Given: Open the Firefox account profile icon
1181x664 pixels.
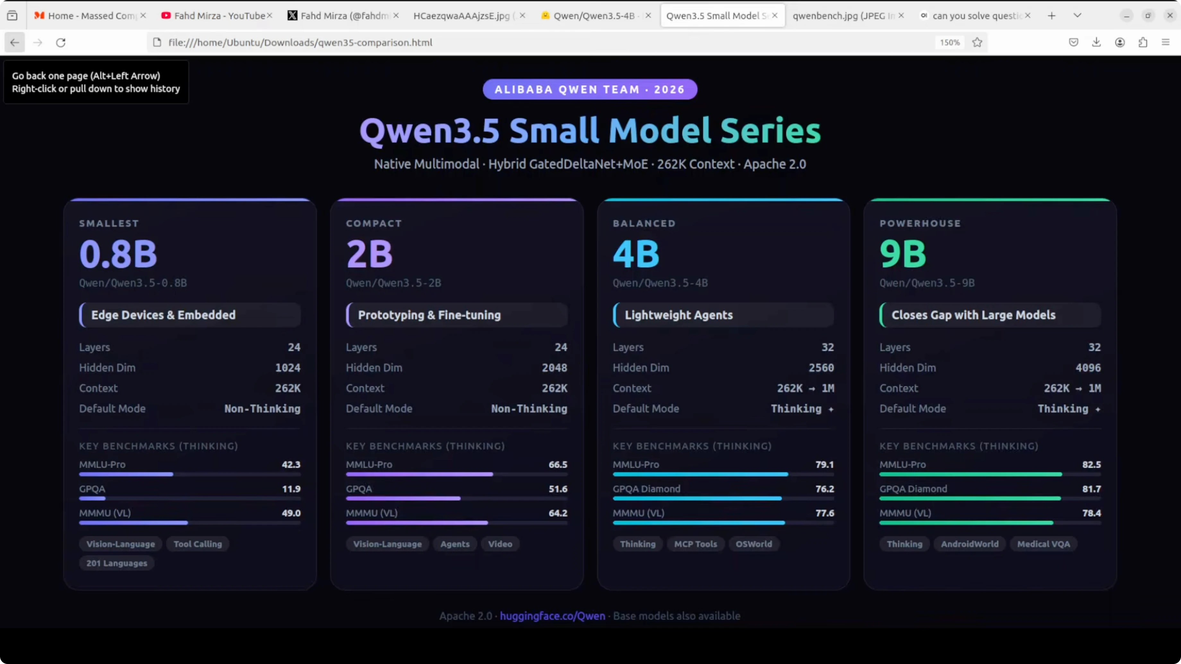Looking at the screenshot, I should [x=1120, y=43].
